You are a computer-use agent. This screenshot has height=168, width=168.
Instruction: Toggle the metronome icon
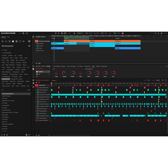[x=74, y=33]
